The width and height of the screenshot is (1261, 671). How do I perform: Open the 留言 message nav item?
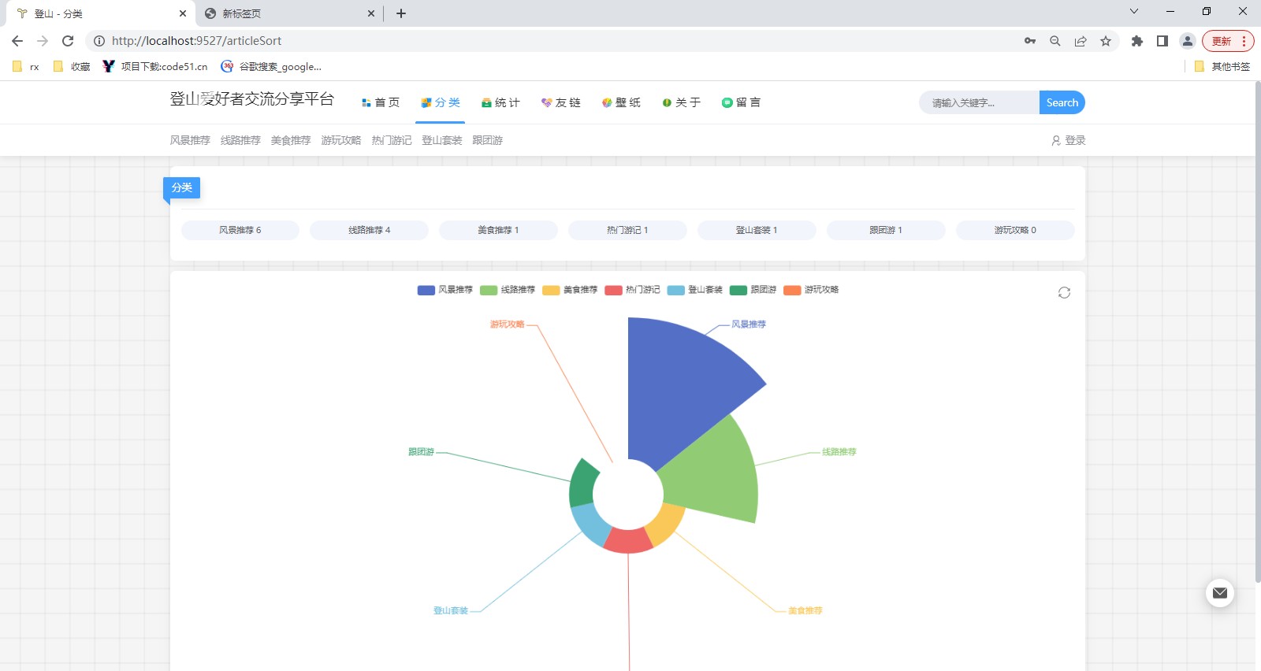click(741, 102)
